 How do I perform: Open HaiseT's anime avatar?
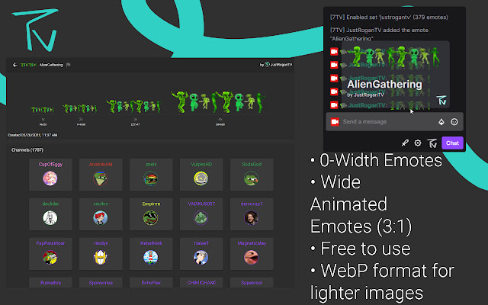[201, 258]
